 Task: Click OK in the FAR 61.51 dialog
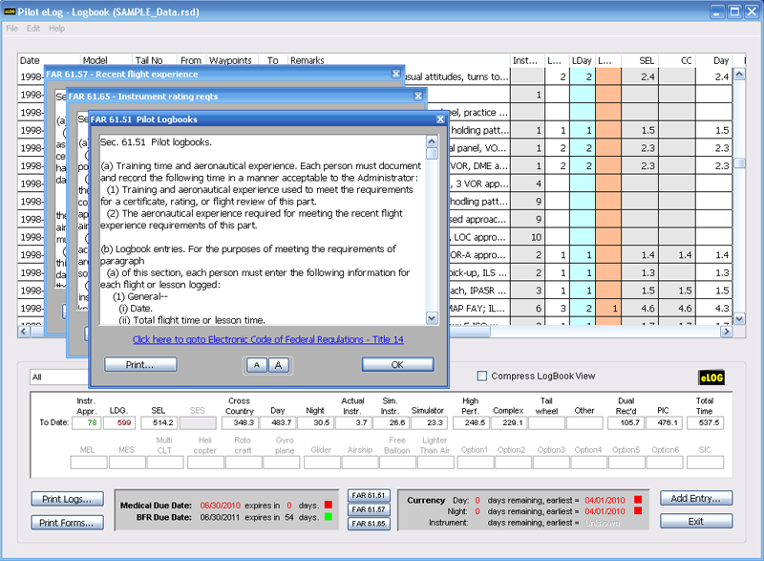(x=397, y=364)
